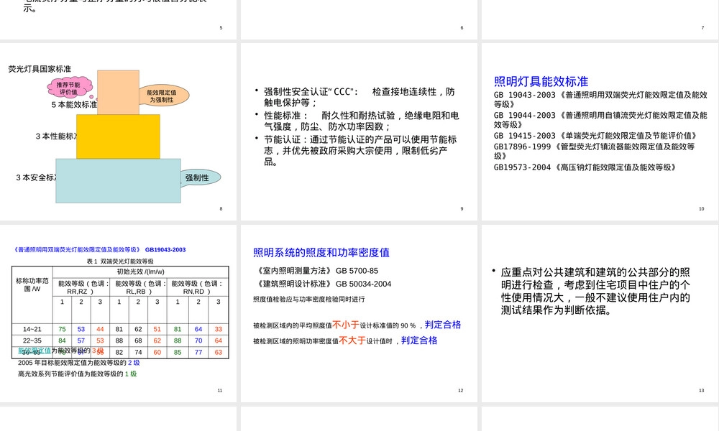This screenshot has height=431, width=719.
Task: Click the blue heading 照明系统的照度和功率密度值
Action: point(321,252)
